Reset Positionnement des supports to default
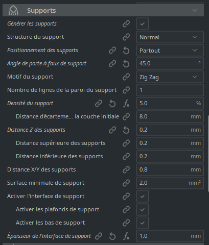The width and height of the screenshot is (209, 245). (x=126, y=51)
